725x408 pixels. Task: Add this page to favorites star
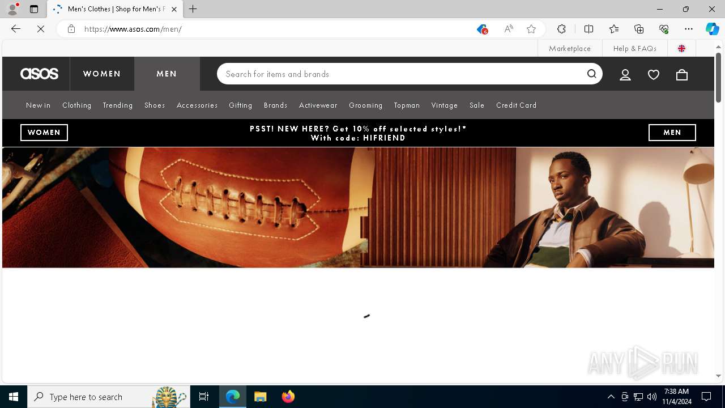point(531,29)
